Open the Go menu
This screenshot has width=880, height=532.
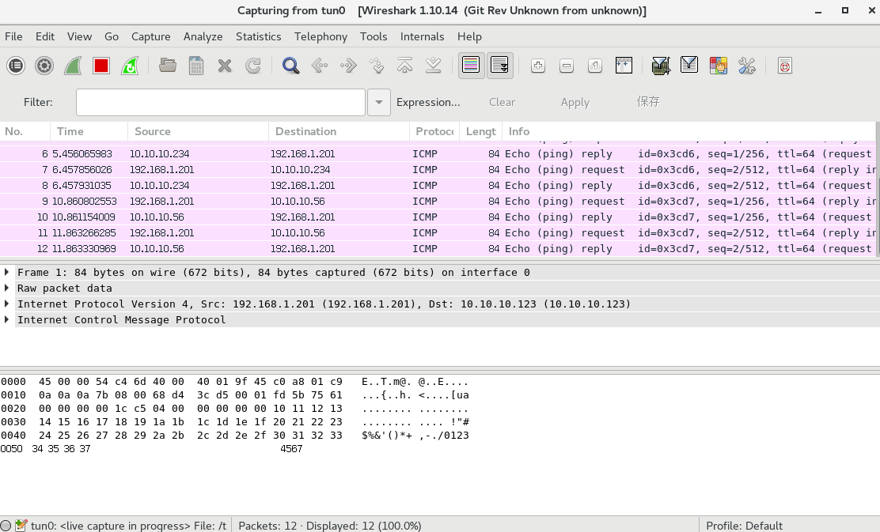coord(111,36)
